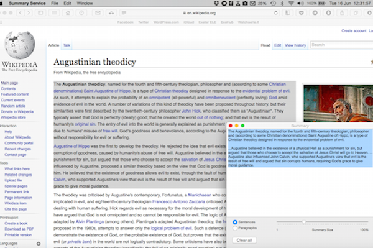This screenshot has width=373, height=248.
Task: Open the File menu
Action: (x=55, y=3)
